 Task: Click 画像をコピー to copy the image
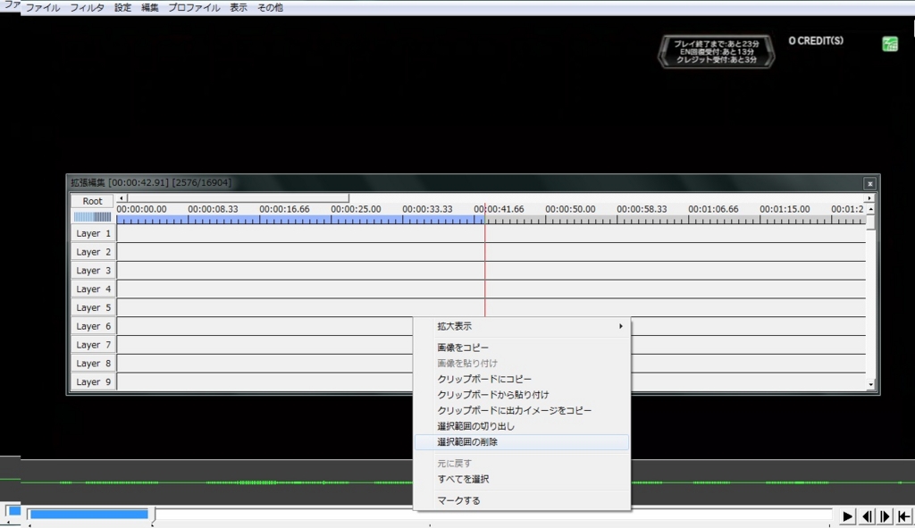(521, 347)
